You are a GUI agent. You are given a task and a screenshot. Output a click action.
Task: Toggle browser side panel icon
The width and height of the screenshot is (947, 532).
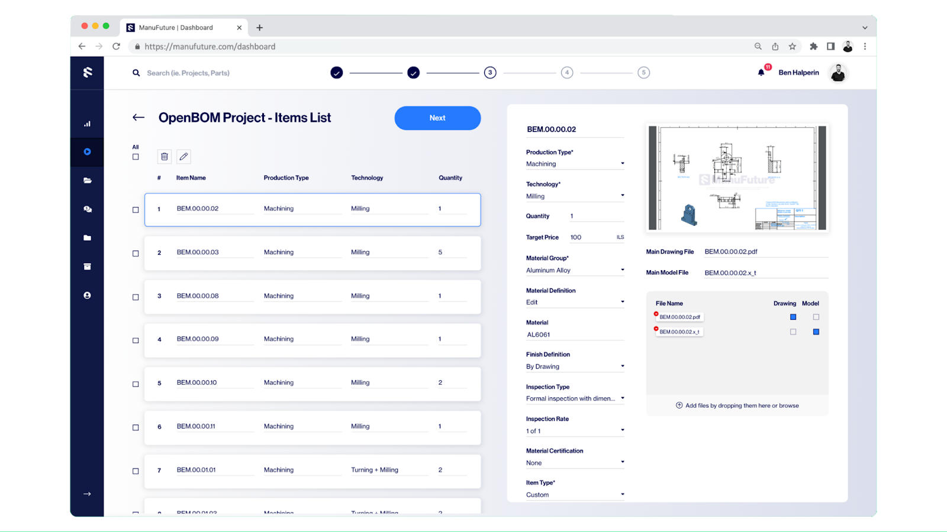[830, 46]
